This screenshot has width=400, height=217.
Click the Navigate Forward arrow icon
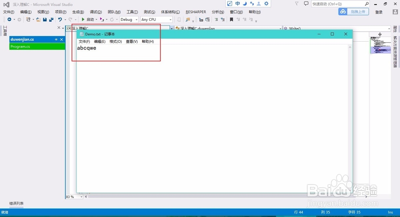coord(19,19)
